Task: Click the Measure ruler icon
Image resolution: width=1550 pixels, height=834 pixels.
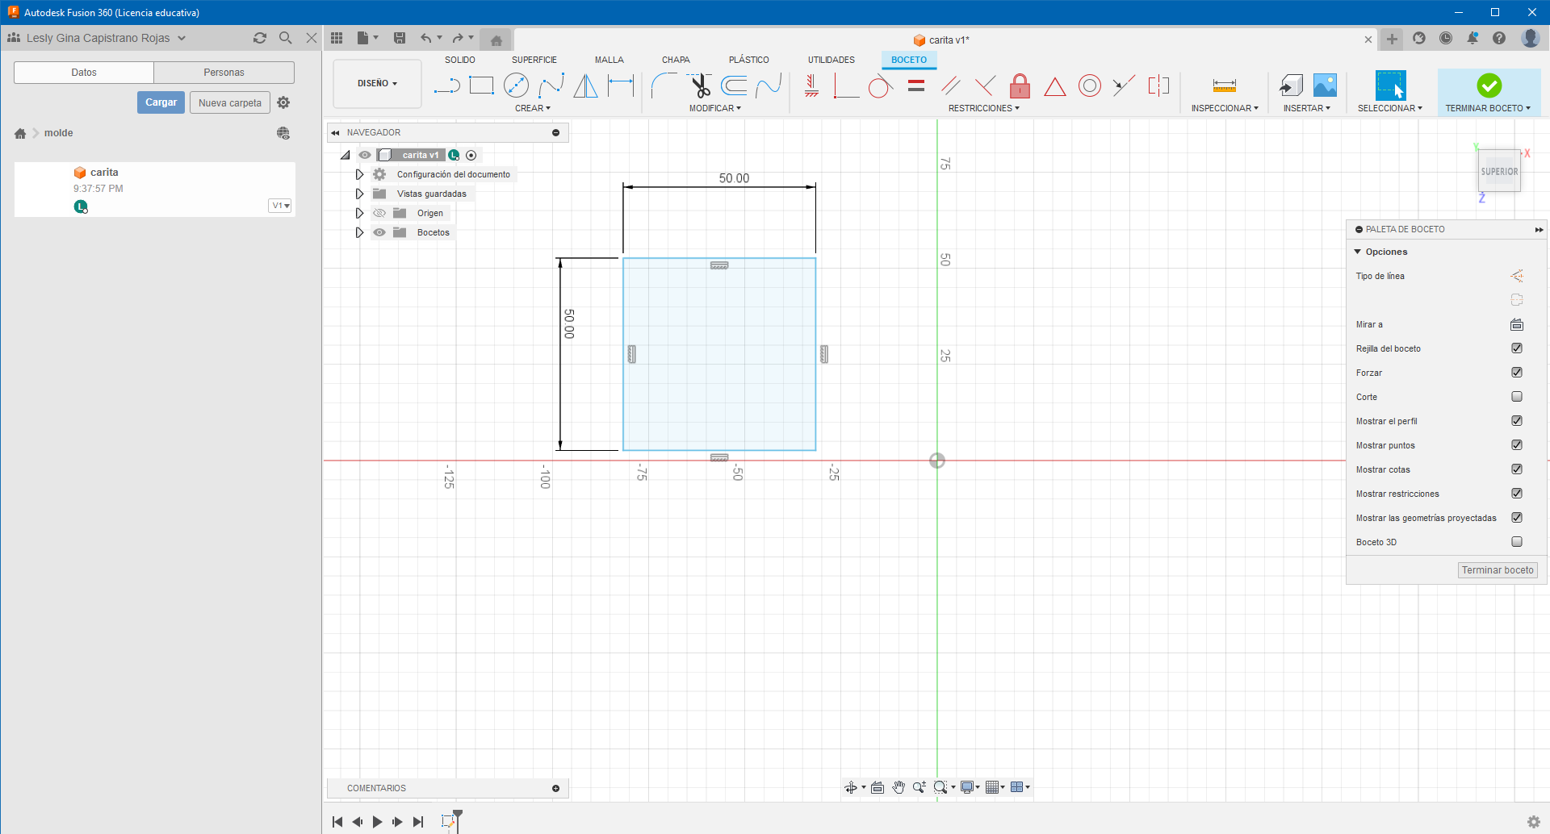Action: pyautogui.click(x=1225, y=85)
